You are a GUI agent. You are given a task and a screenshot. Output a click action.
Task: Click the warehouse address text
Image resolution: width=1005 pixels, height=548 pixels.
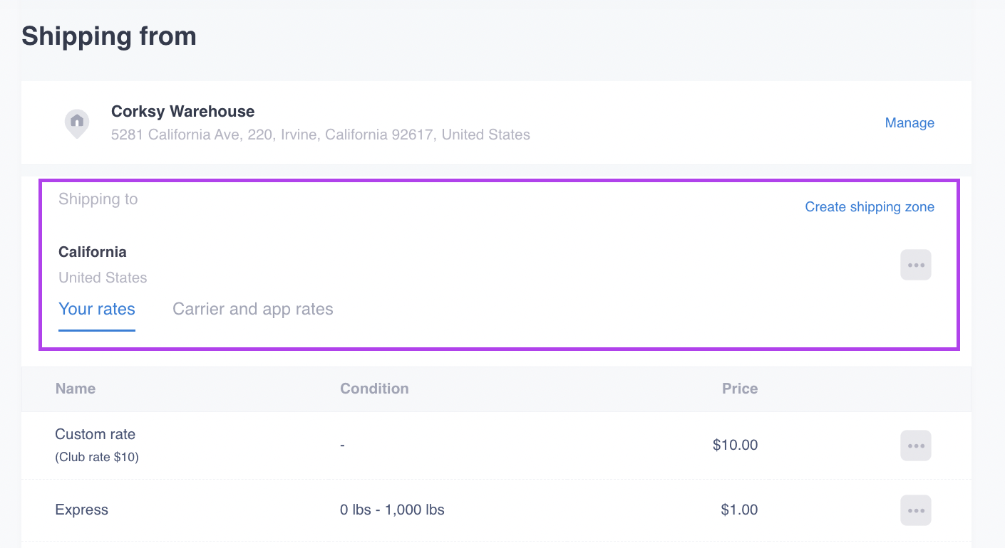[x=320, y=135]
